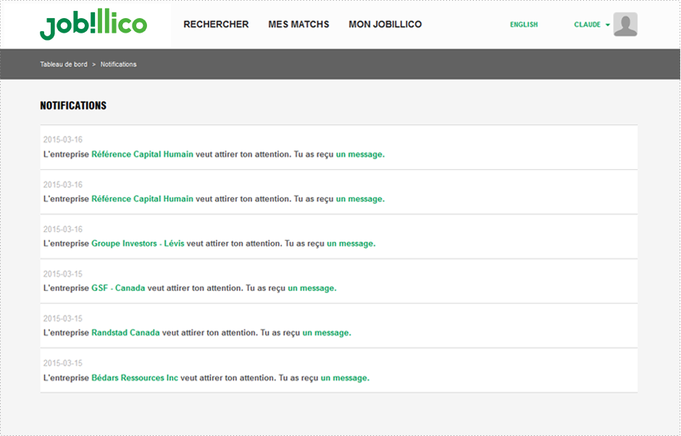Go to MES MATCHS
Image resolution: width=681 pixels, height=436 pixels.
point(298,25)
